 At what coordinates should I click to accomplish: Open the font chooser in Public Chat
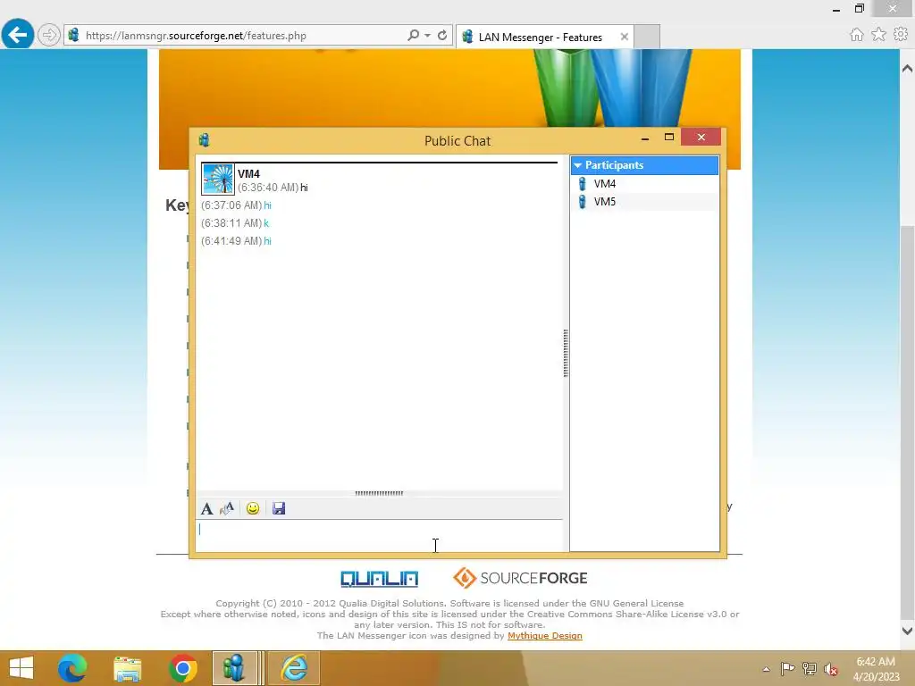pos(206,508)
